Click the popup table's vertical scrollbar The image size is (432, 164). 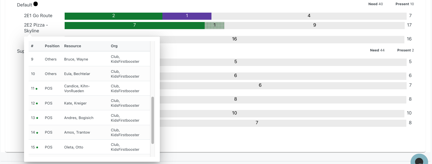coord(153,120)
